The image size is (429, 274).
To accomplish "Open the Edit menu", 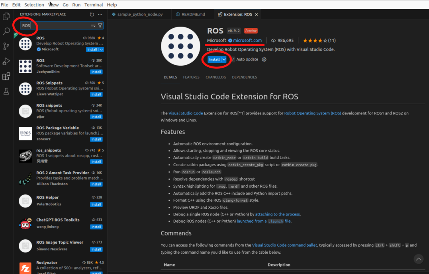I will pyautogui.click(x=16, y=5).
